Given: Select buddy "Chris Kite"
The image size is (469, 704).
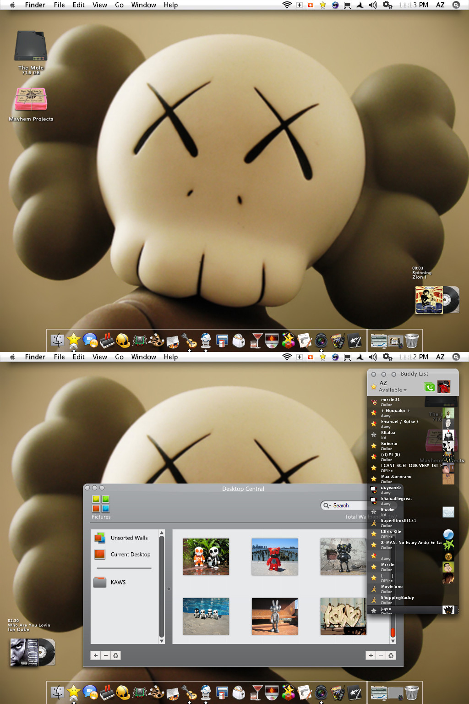Looking at the screenshot, I should coord(413,534).
